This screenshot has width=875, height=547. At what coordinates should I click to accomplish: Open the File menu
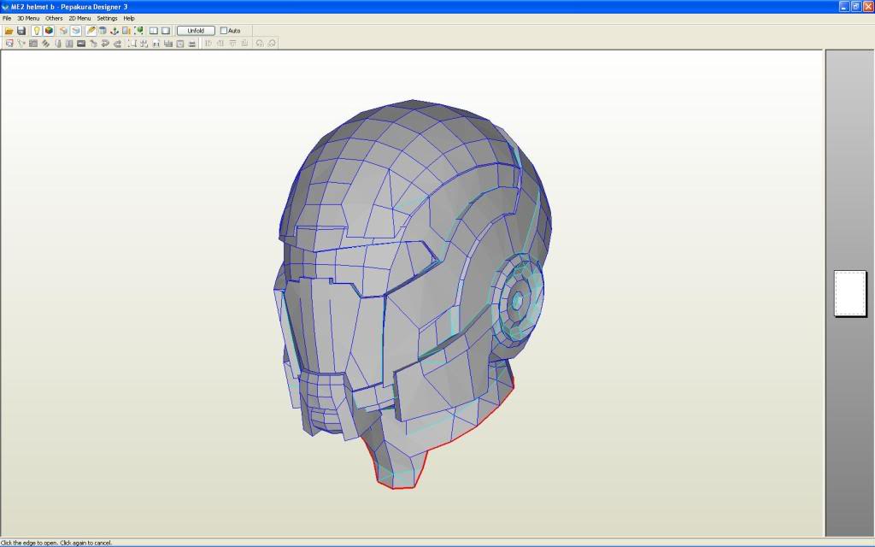[7, 19]
